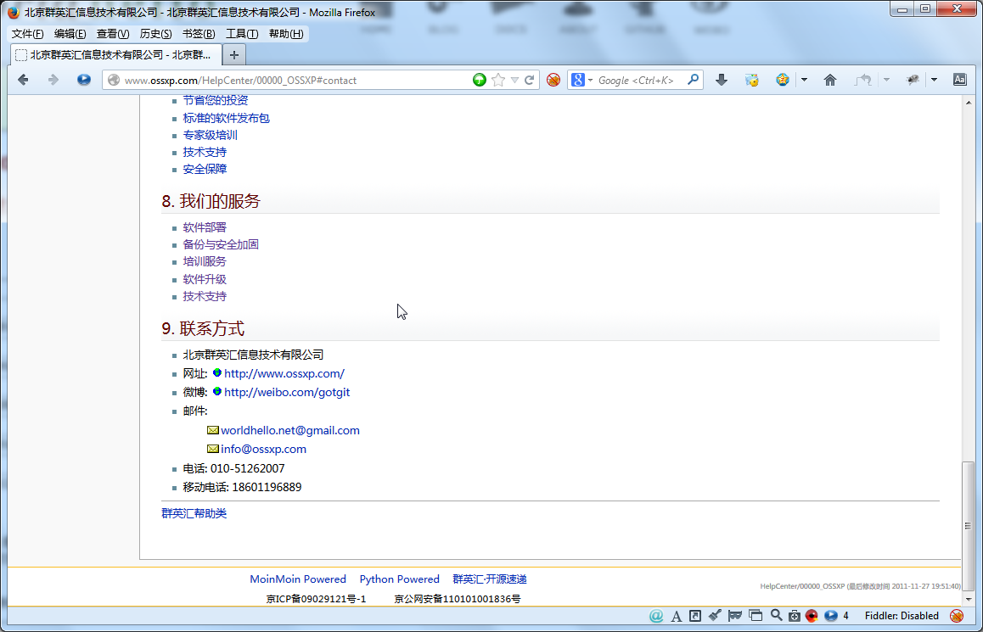Click the blue play icon labeled 4 in status bar

[x=831, y=616]
